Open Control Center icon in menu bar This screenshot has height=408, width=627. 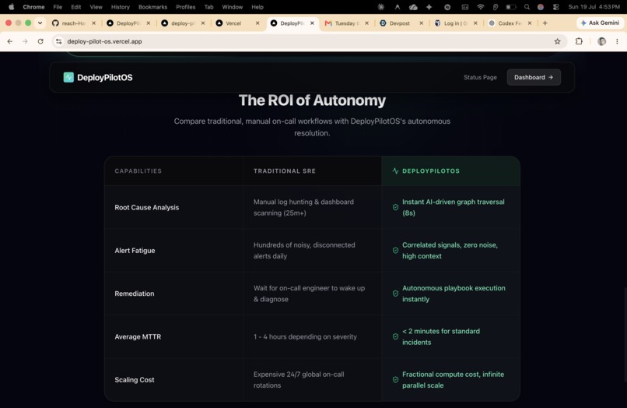click(x=556, y=7)
